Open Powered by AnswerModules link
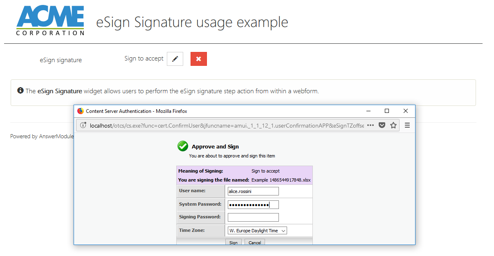The height and width of the screenshot is (256, 494). pos(42,136)
